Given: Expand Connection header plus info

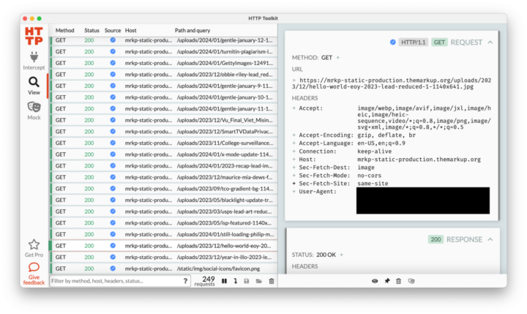Looking at the screenshot, I should coord(294,152).
